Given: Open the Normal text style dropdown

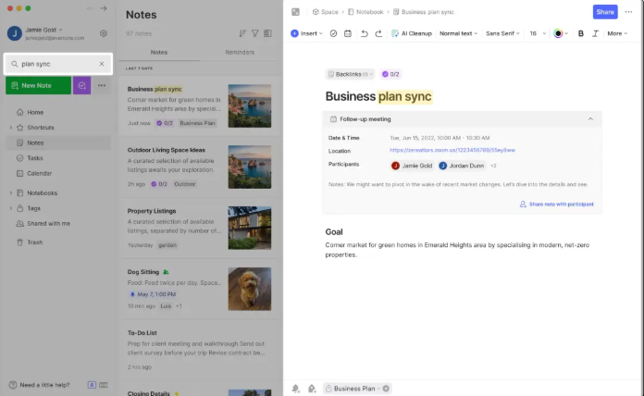Looking at the screenshot, I should [458, 33].
